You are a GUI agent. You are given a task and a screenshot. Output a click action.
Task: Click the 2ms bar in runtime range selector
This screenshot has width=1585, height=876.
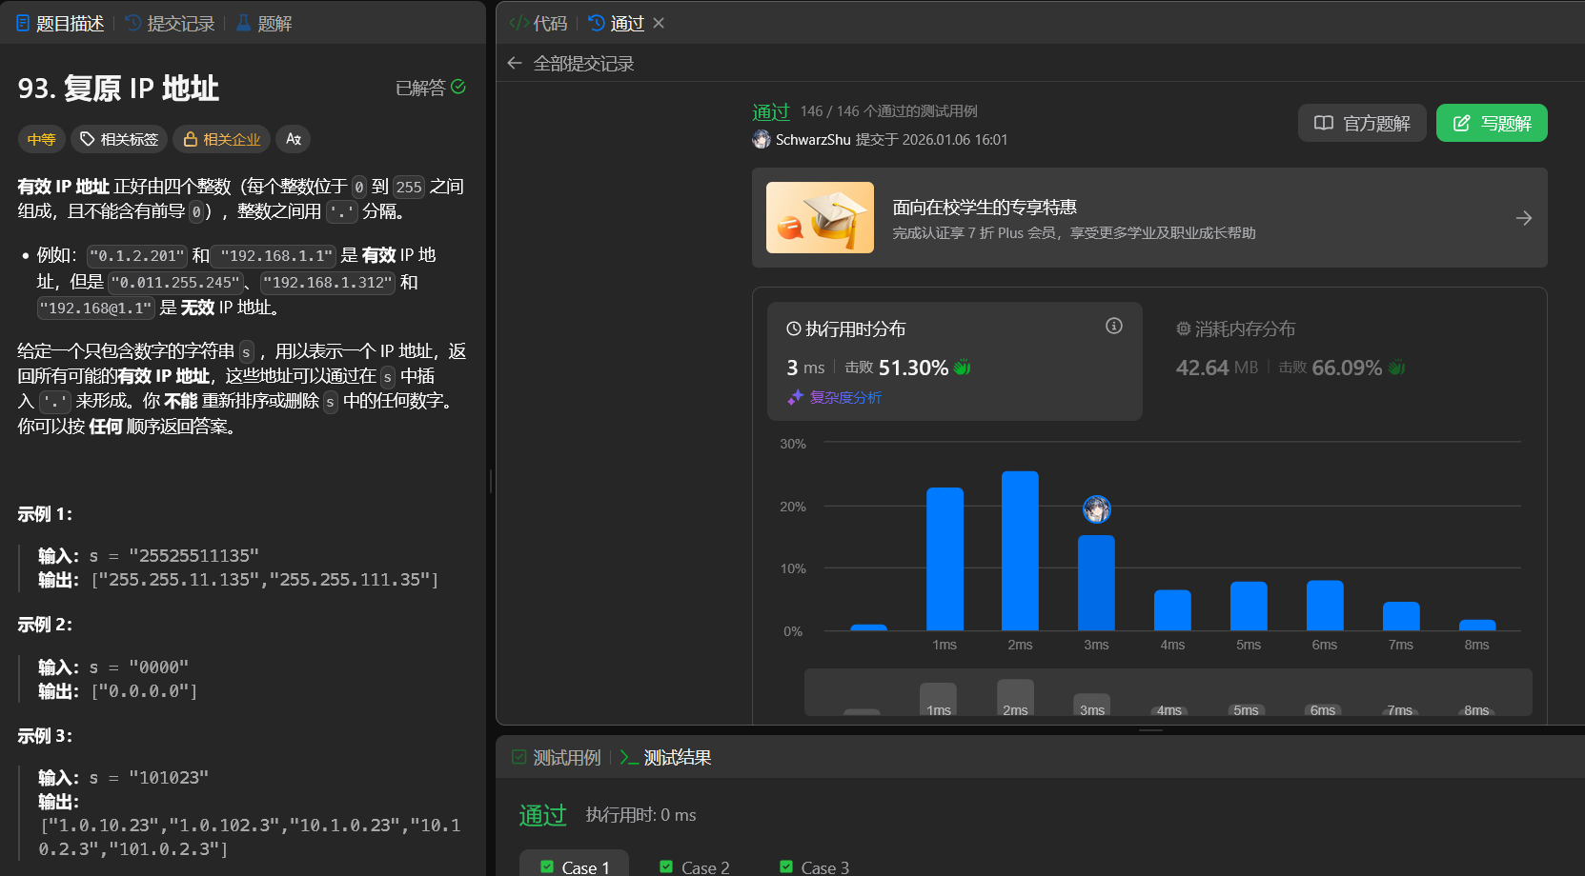tap(1015, 699)
